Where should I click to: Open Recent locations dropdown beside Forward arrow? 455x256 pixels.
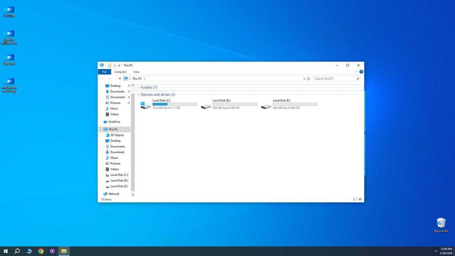[x=115, y=79]
